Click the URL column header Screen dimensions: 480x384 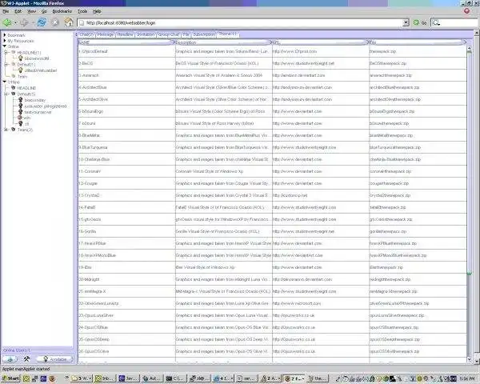tap(320, 42)
